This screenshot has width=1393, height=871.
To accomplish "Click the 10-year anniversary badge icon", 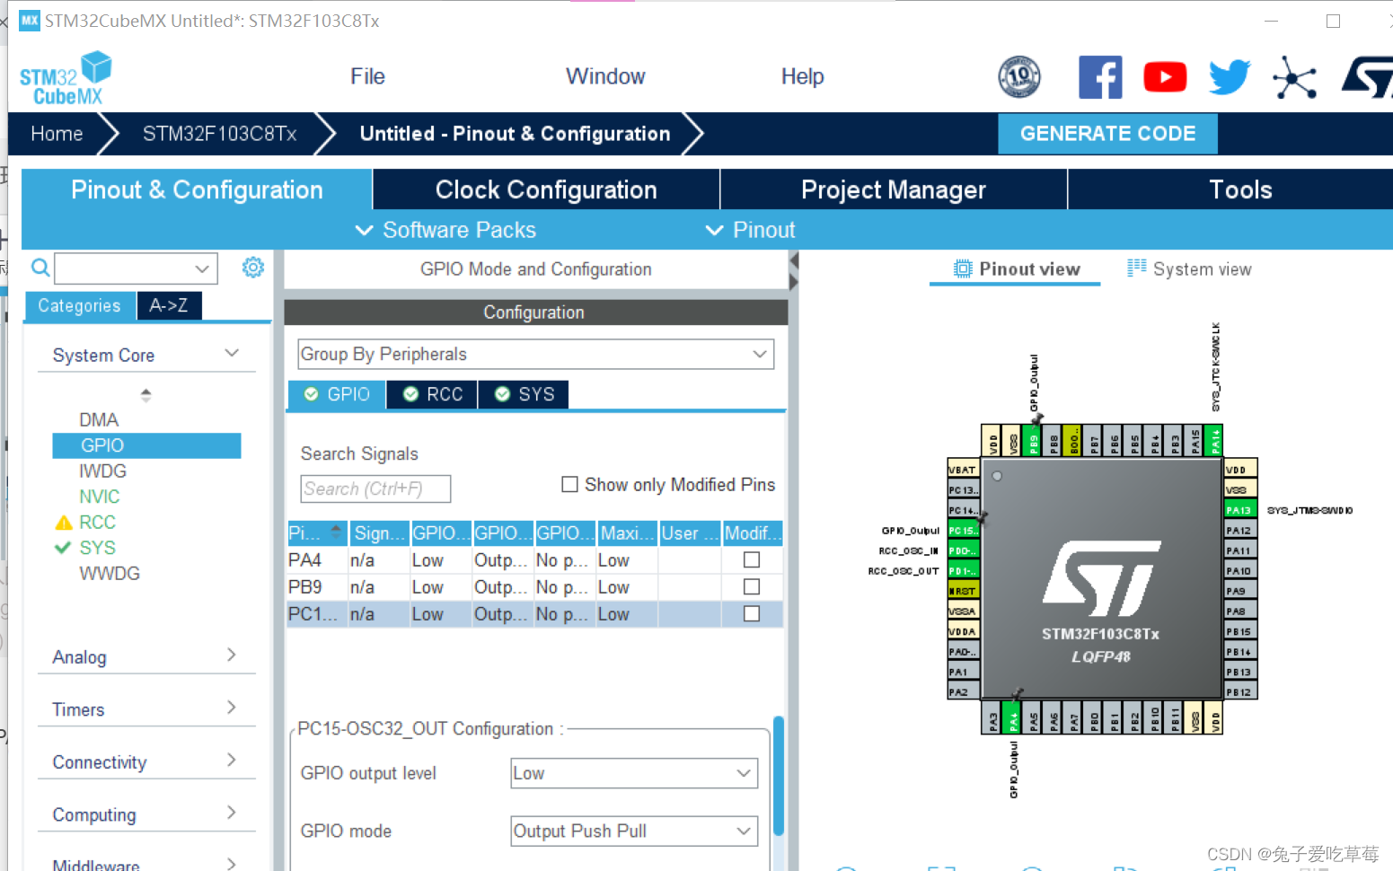I will (x=1018, y=77).
